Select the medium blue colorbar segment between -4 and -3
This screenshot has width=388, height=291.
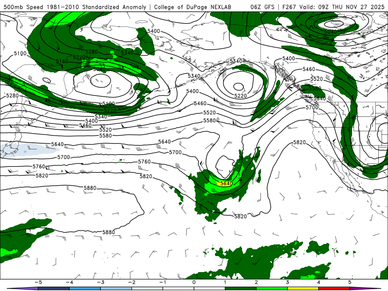[x=85, y=289]
